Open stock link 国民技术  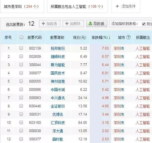click(58, 73)
